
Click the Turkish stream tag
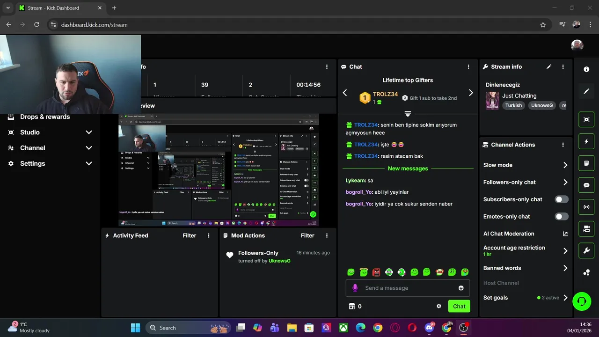513,105
